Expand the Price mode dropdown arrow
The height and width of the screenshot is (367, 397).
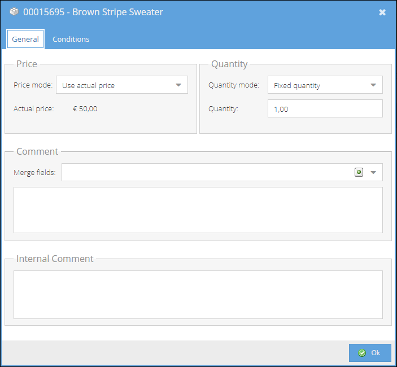(x=178, y=85)
